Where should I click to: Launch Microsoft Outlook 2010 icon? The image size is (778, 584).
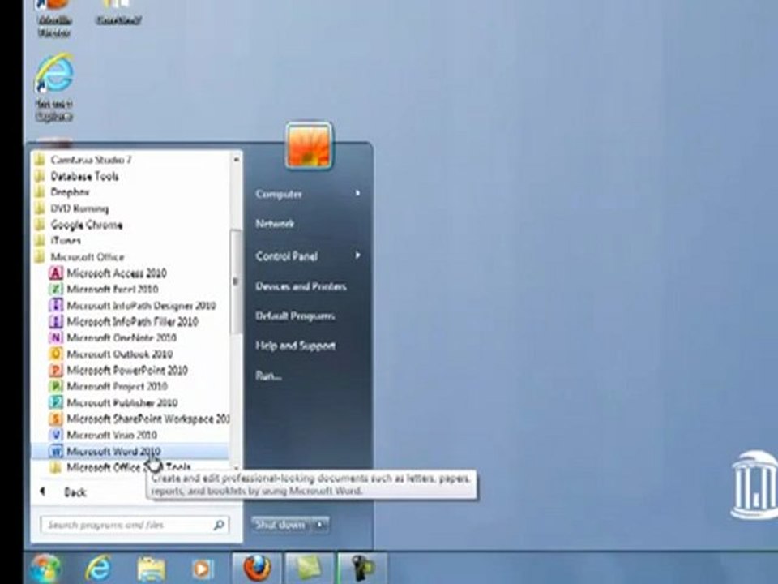(x=56, y=354)
